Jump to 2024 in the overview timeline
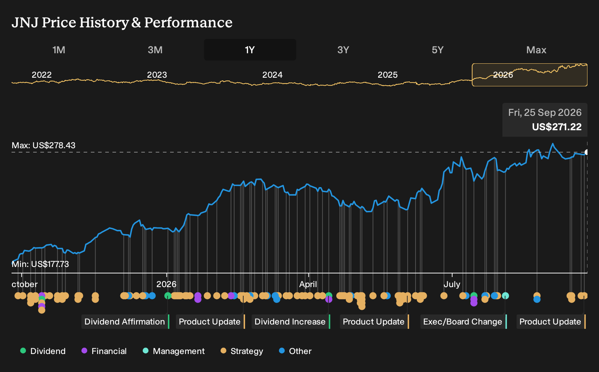The height and width of the screenshot is (372, 599). pos(272,75)
